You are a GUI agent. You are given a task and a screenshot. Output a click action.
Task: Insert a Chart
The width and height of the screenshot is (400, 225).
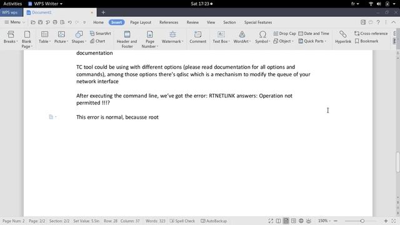pyautogui.click(x=97, y=41)
